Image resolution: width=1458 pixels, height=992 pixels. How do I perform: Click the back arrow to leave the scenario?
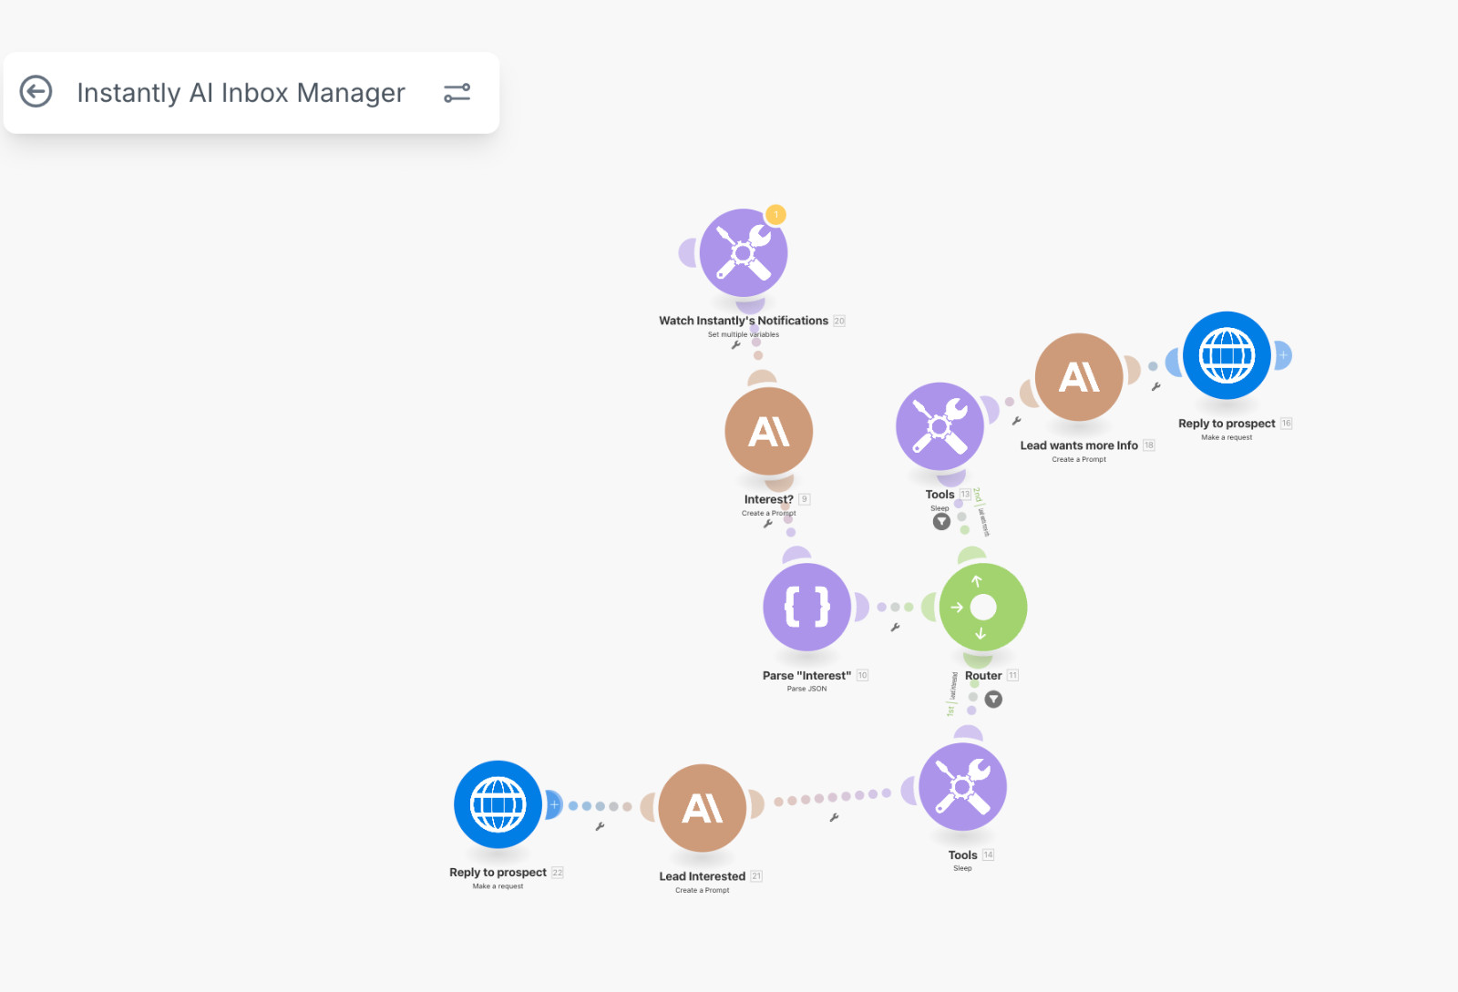point(36,91)
